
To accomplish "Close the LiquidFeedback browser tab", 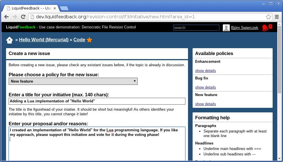I will click(x=55, y=8).
